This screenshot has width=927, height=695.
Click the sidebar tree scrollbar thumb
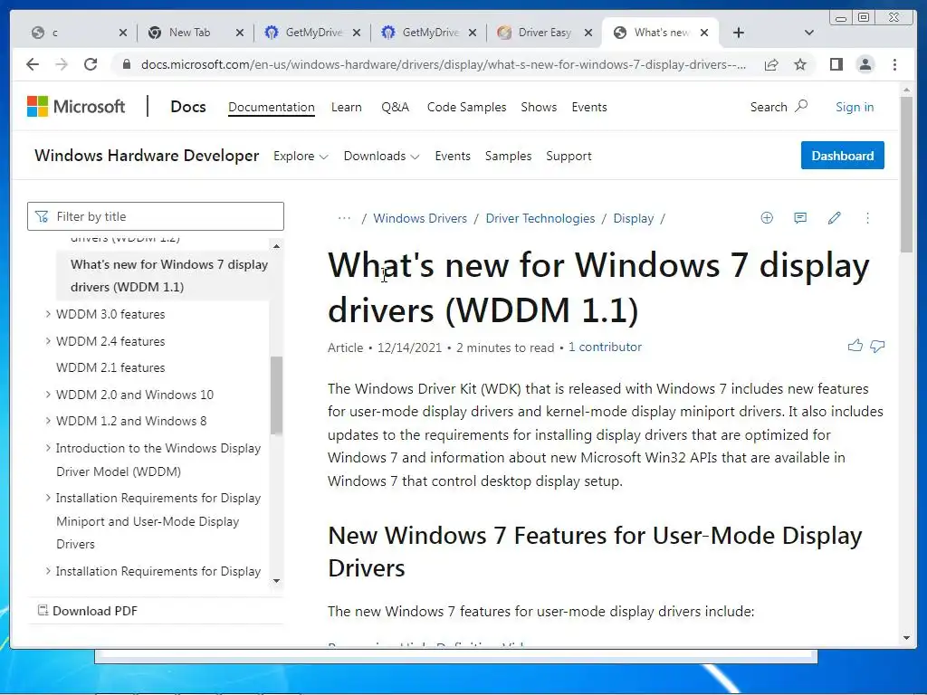pos(276,395)
